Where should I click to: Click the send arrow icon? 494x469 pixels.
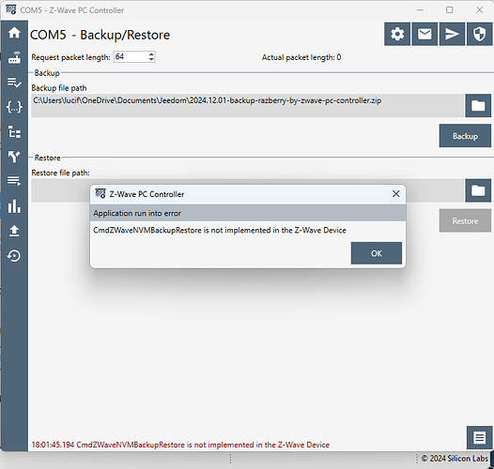pos(452,34)
